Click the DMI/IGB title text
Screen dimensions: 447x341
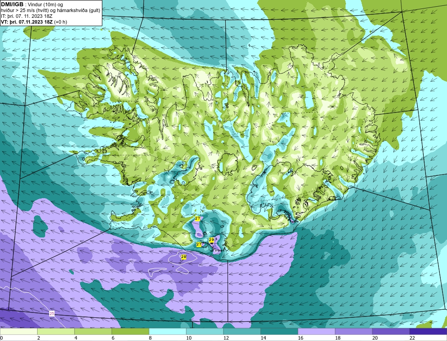coord(12,4)
